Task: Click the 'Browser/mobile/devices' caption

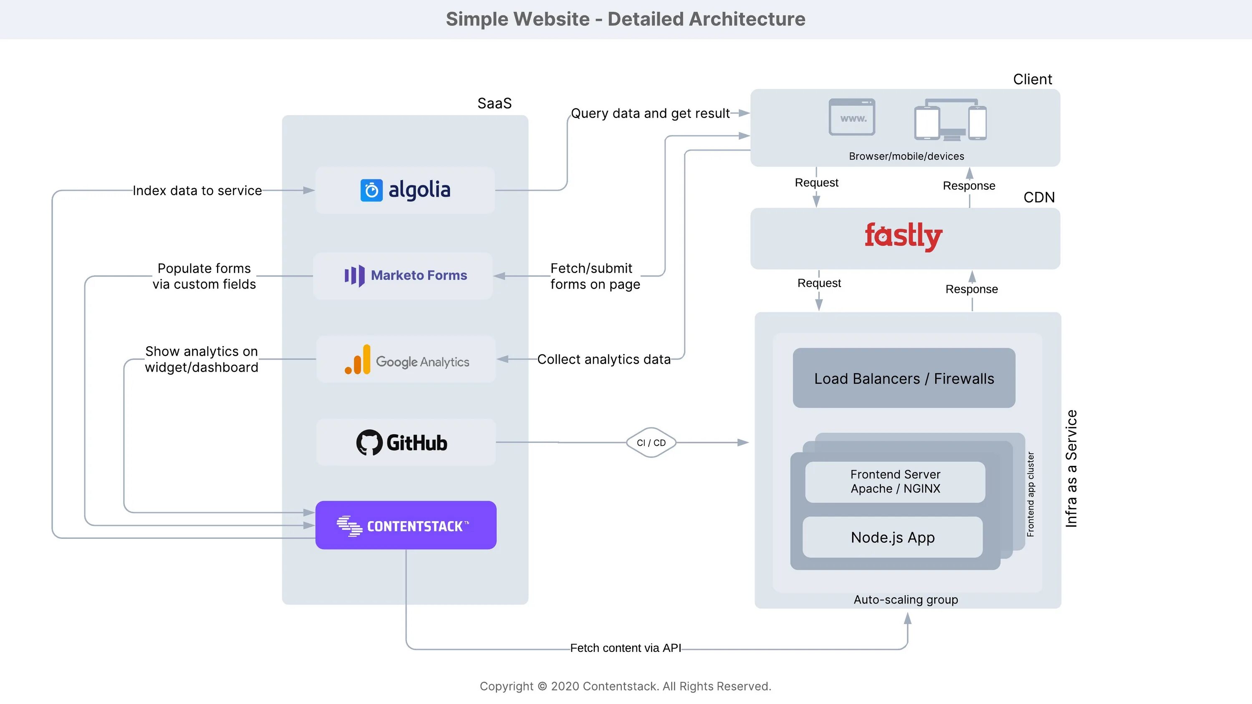Action: click(x=906, y=156)
